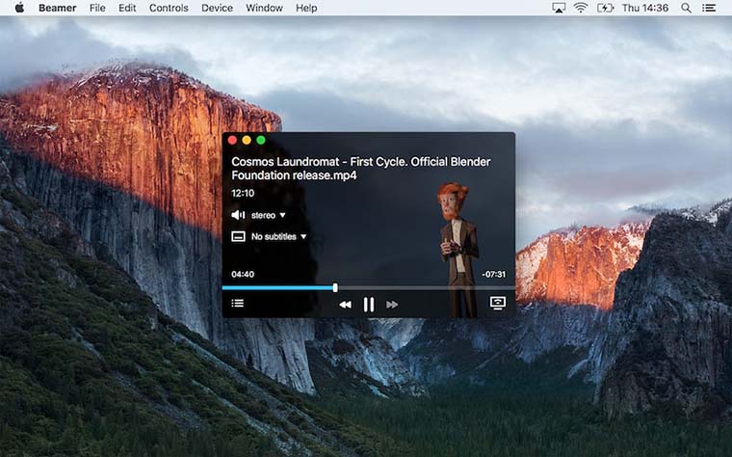Click the video artwork with red-haired character
This screenshot has width=732, height=457.
point(457,248)
